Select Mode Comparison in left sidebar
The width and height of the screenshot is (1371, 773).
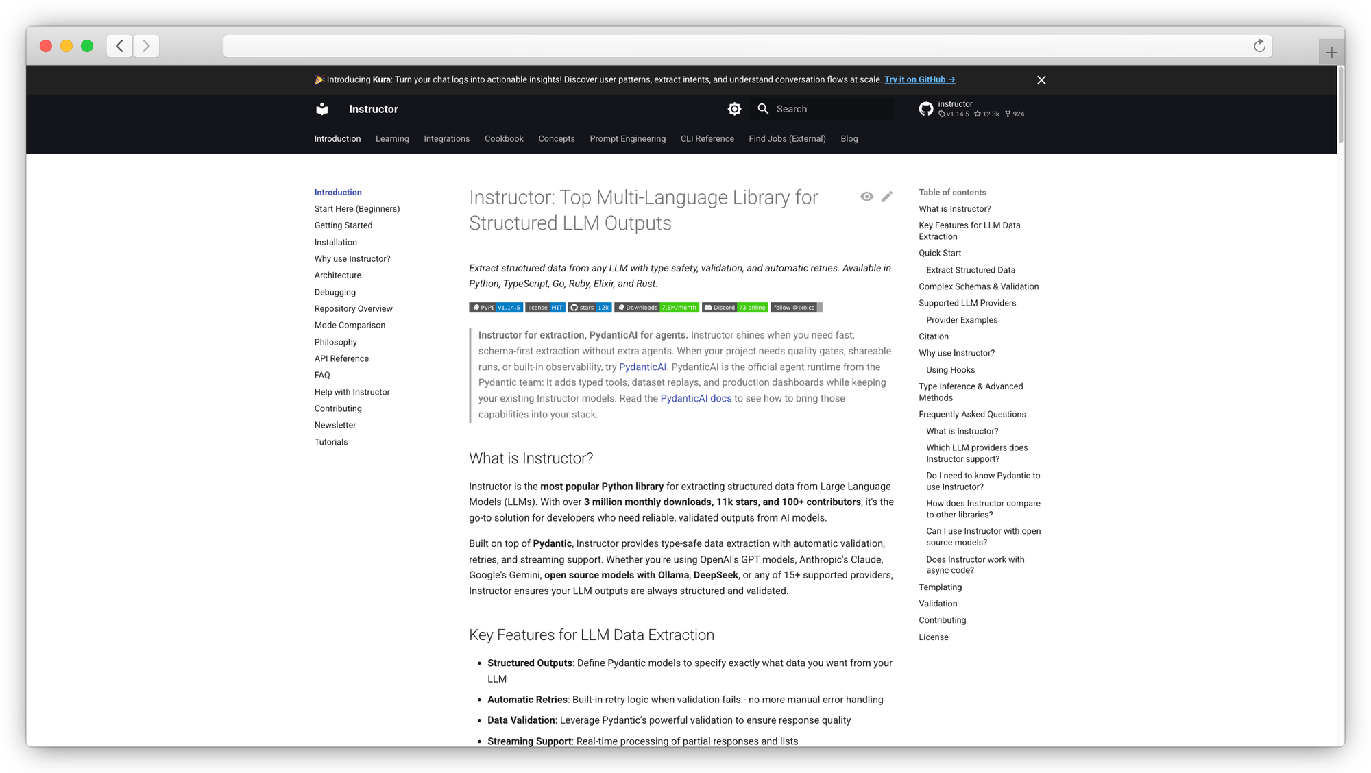[350, 326]
